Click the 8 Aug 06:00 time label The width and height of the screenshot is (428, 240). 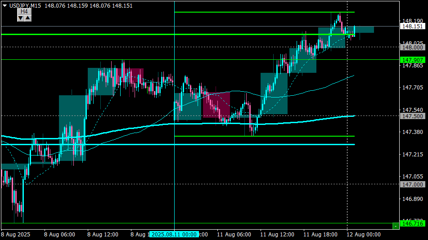(x=59, y=235)
